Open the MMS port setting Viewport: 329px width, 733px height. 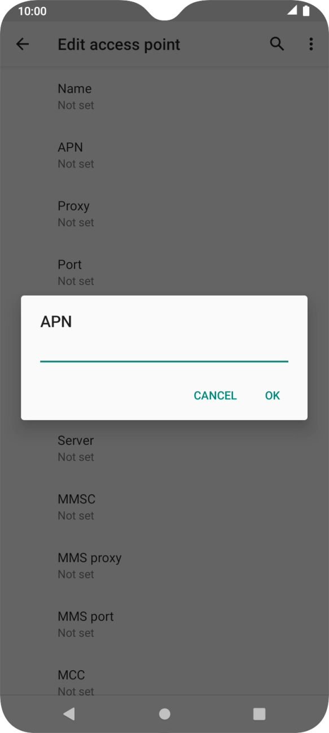point(164,624)
